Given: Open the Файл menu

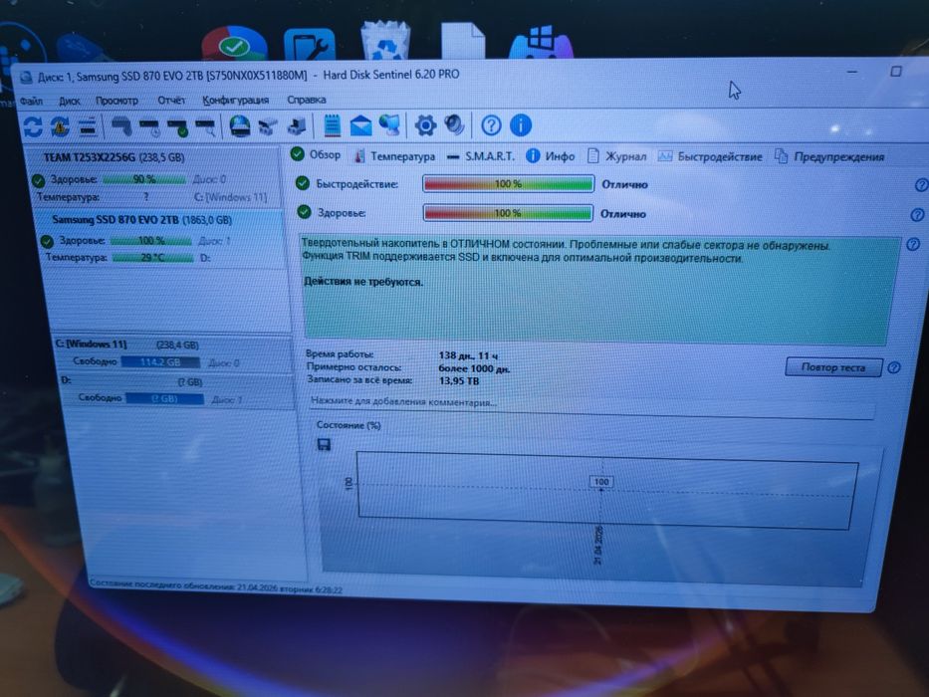Looking at the screenshot, I should point(31,101).
